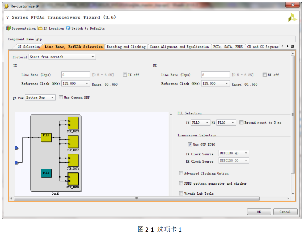303x234 pixels.
Task: Click the Documentation link
Action: coord(24,29)
